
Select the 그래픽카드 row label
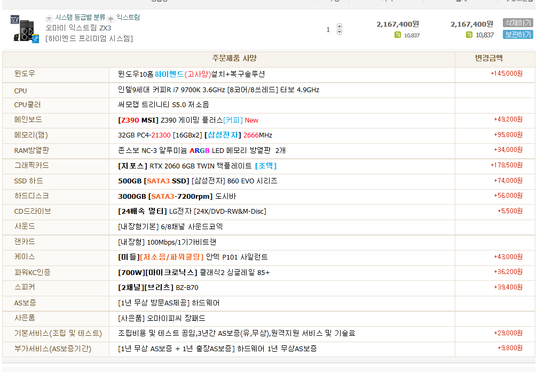click(31, 166)
